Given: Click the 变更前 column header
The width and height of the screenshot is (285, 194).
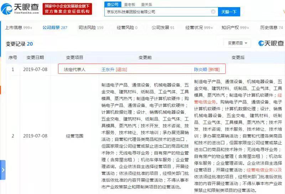Looking at the screenshot, I should [145, 57].
